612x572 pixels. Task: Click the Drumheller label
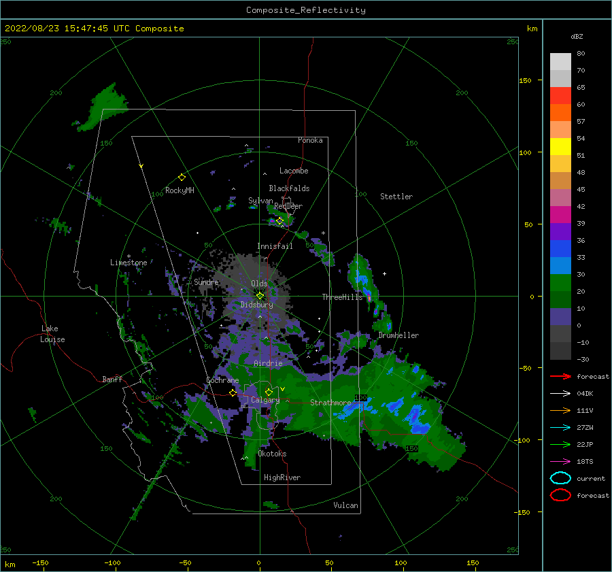398,335
